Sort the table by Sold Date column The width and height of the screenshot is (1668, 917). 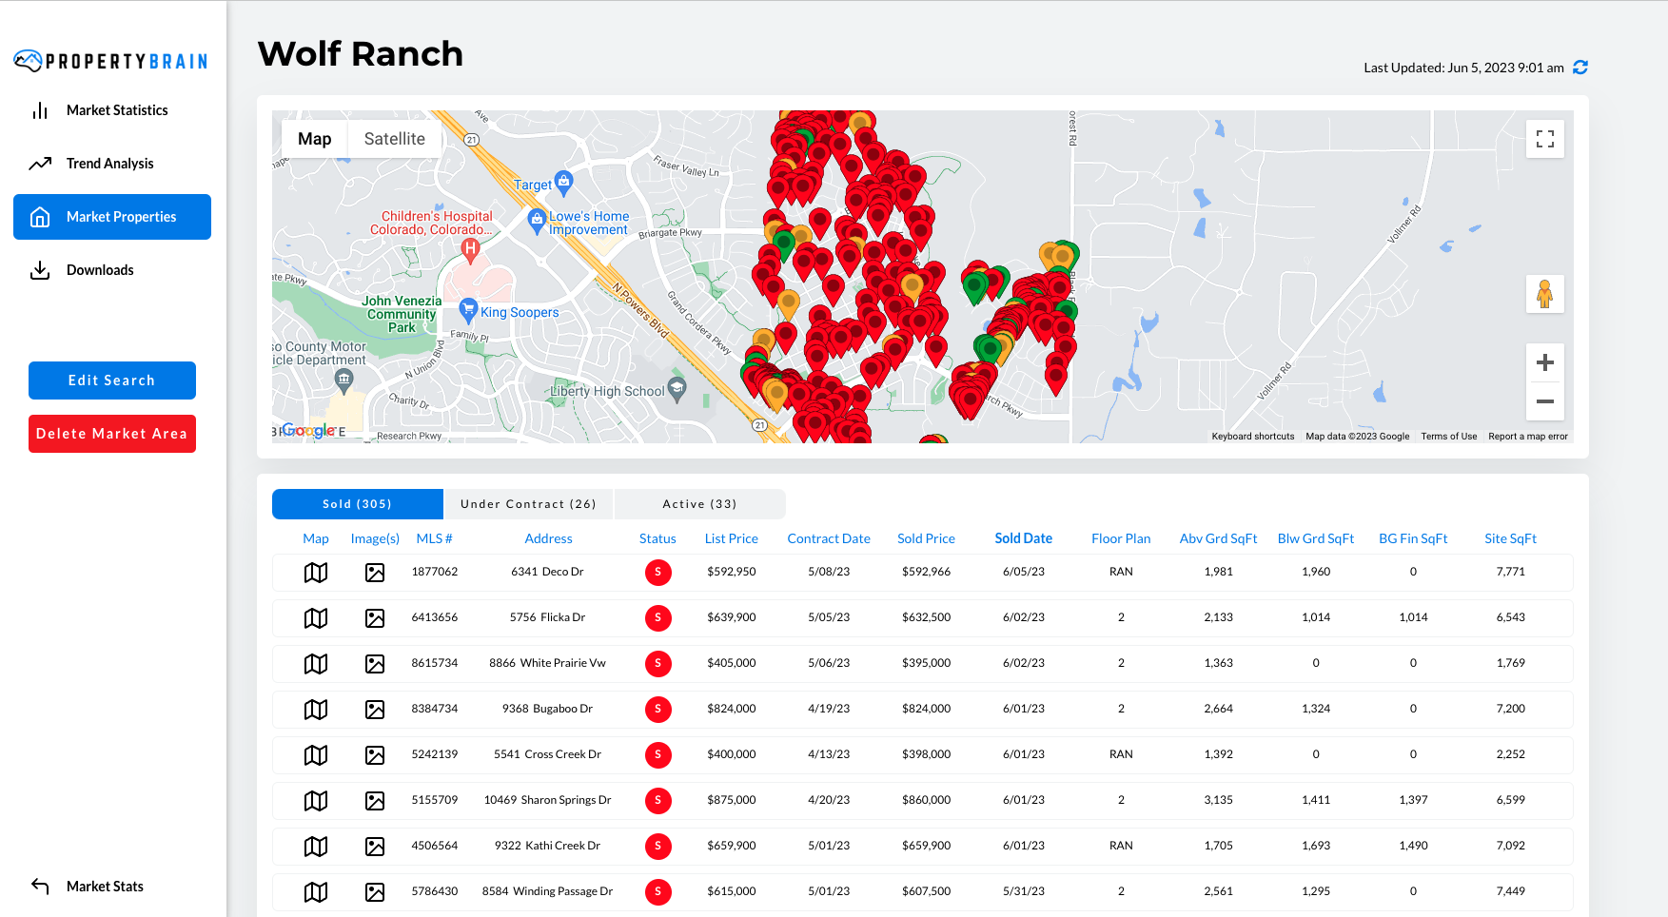tap(1023, 538)
